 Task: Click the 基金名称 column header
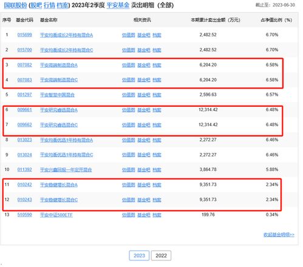49,20
